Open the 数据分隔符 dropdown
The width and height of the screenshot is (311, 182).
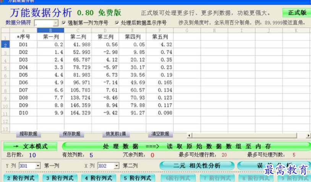point(55,23)
